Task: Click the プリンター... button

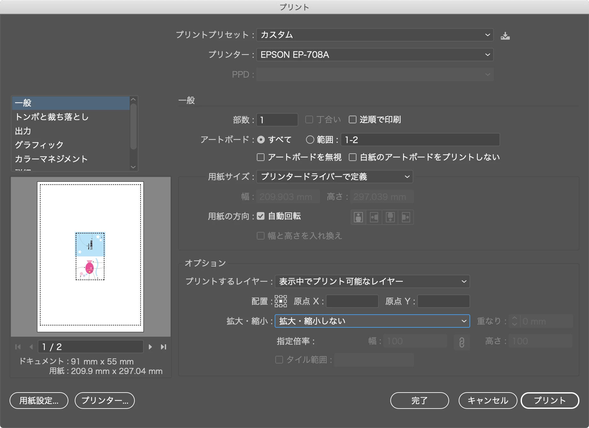Action: click(105, 401)
